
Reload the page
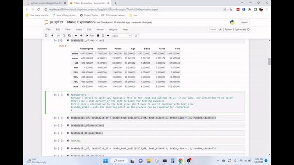39,9
